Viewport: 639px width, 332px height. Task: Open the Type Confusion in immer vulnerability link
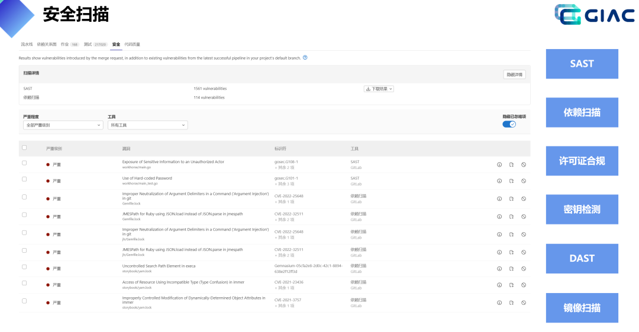(183, 282)
